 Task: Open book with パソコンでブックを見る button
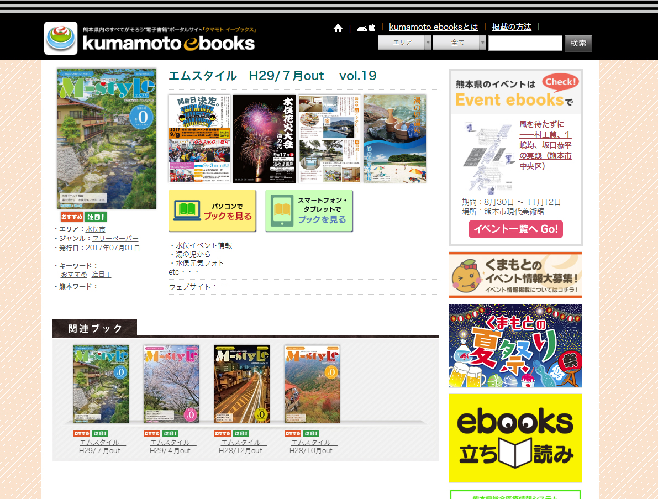pyautogui.click(x=213, y=211)
